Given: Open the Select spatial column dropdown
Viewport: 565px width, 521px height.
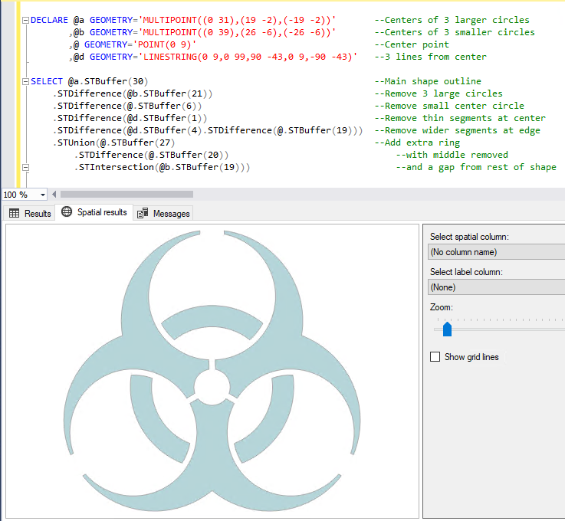Looking at the screenshot, I should (x=497, y=252).
